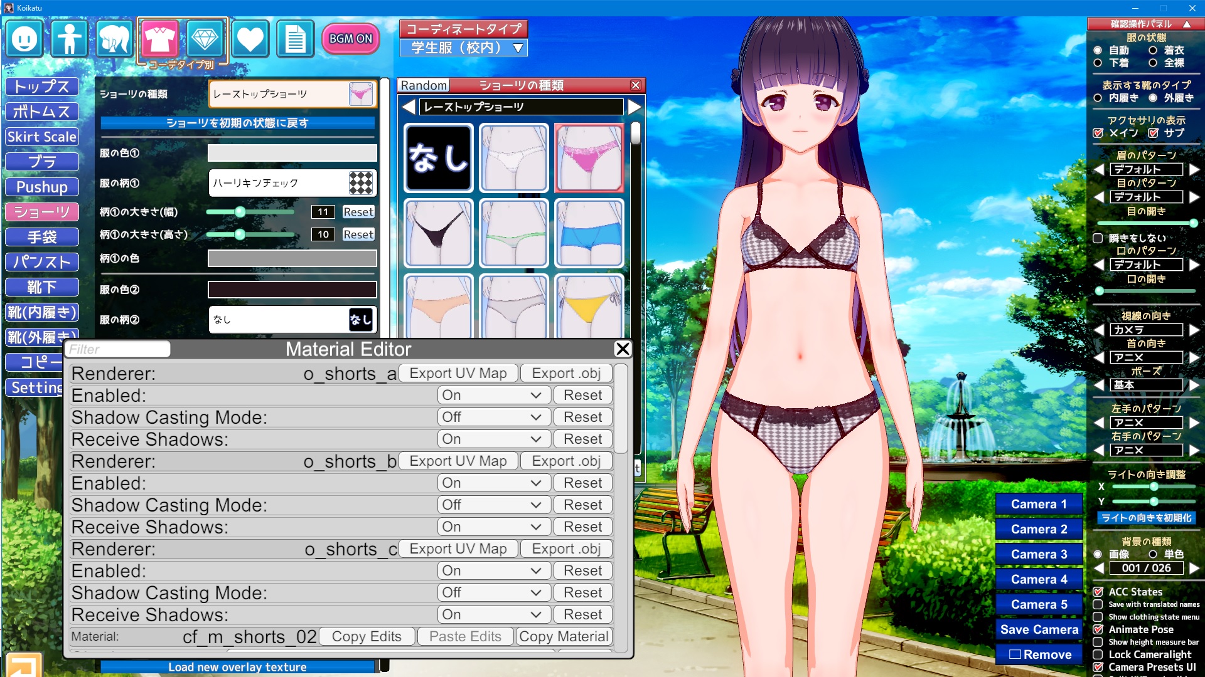1205x677 pixels.
Task: Go to next shorts type arrow
Action: (x=635, y=107)
